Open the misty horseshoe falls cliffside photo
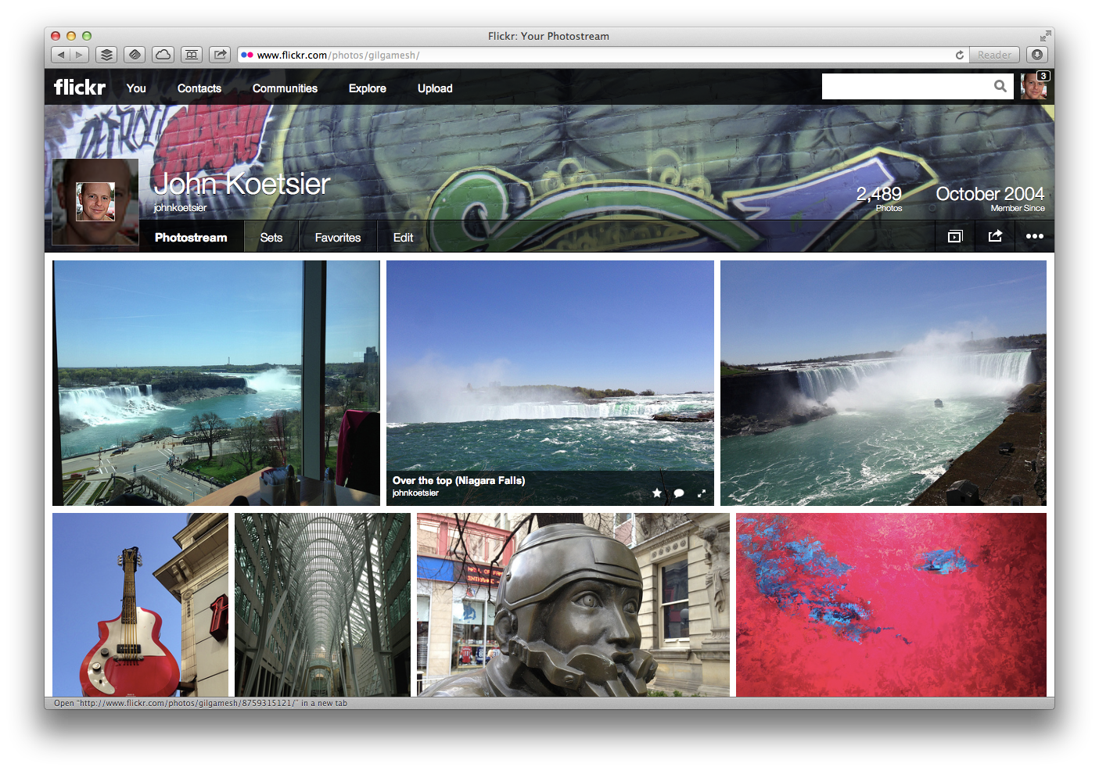The height and width of the screenshot is (771, 1099). point(883,383)
